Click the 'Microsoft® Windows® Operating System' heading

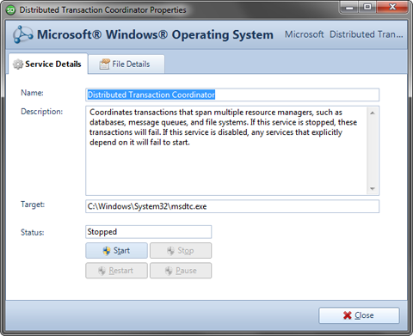(x=155, y=34)
